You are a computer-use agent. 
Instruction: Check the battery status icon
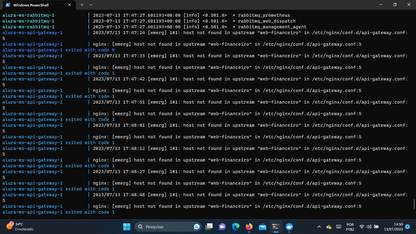pos(376,227)
